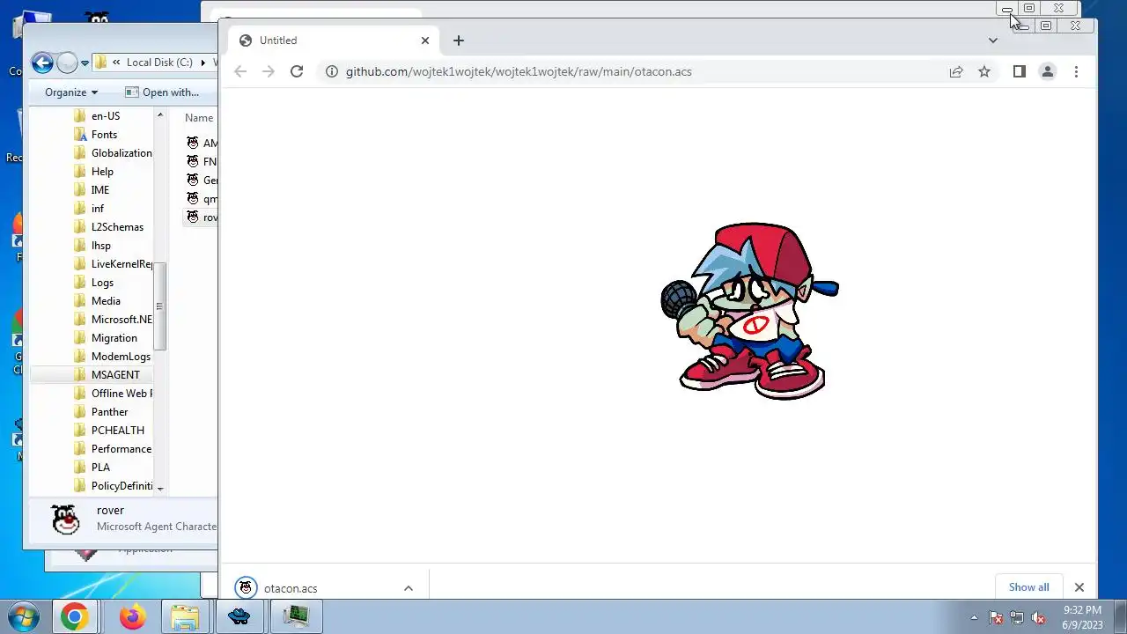
Task: Select the Fonts folder in tree
Action: 104,134
